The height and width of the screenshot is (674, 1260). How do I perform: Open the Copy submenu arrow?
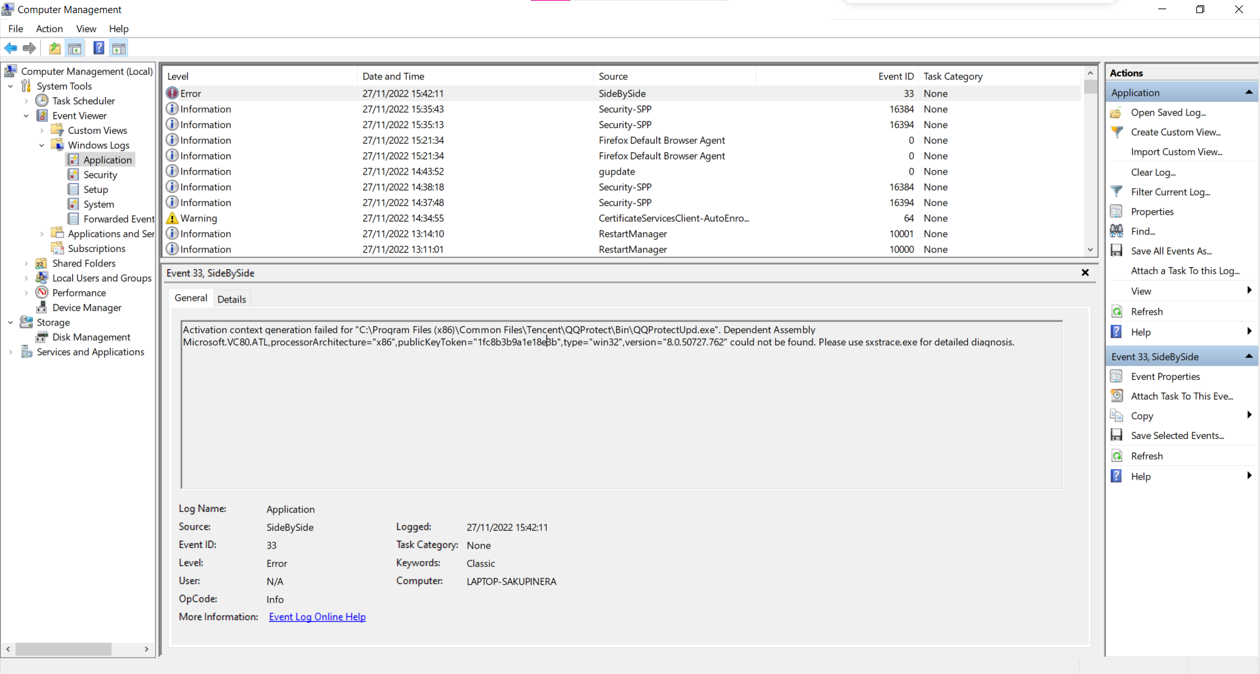point(1249,415)
